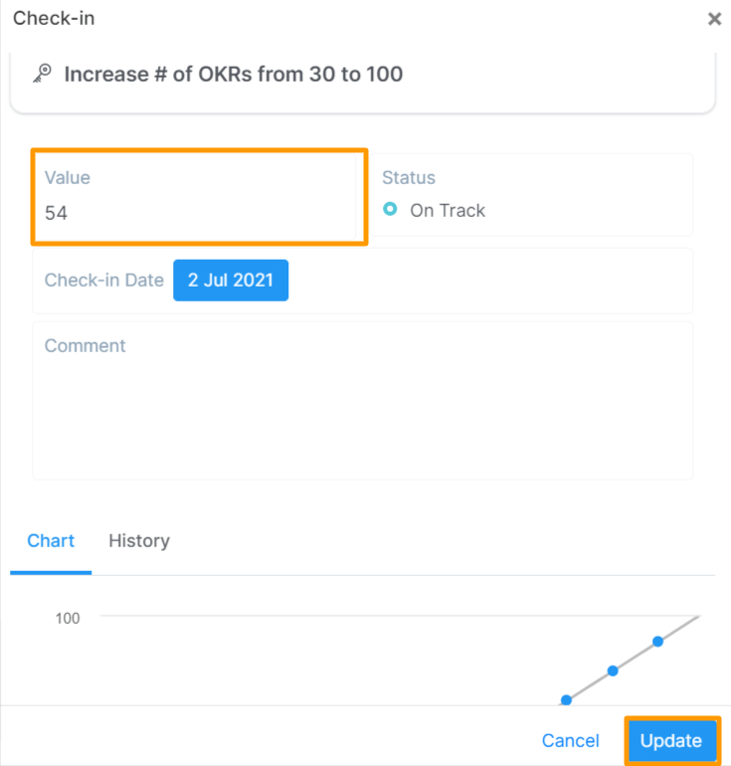
Task: Click the 100 axis label on chart
Action: [68, 618]
